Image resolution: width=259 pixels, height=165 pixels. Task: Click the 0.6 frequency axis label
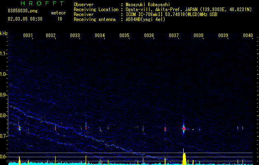tap(3, 157)
